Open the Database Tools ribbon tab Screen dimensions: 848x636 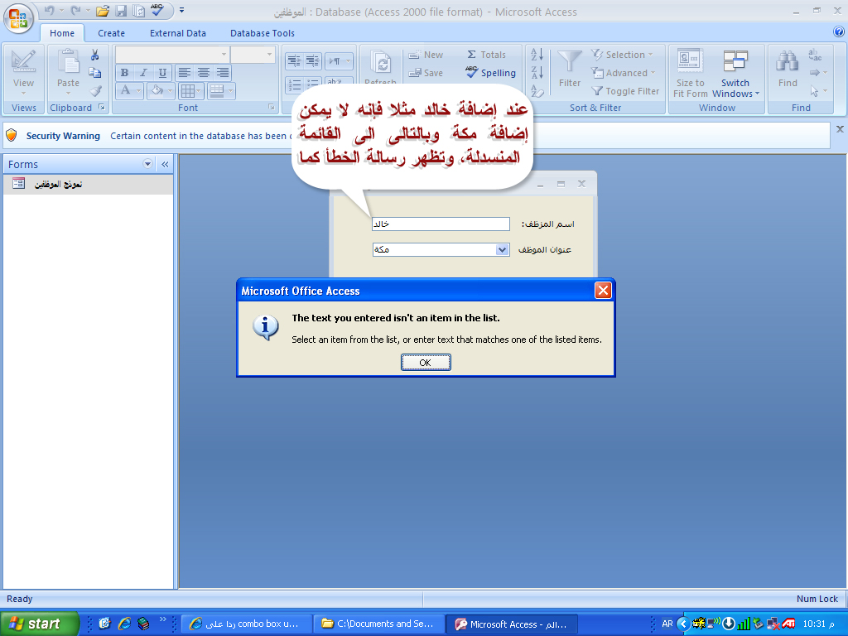click(263, 33)
